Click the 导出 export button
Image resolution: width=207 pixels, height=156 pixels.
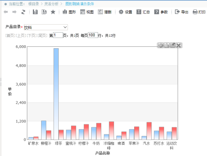click(x=182, y=12)
